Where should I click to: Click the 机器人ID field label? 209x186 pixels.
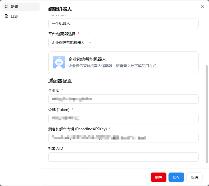click(56, 148)
